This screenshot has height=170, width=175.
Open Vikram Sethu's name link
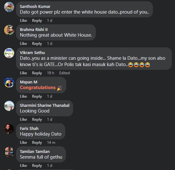[32, 52]
